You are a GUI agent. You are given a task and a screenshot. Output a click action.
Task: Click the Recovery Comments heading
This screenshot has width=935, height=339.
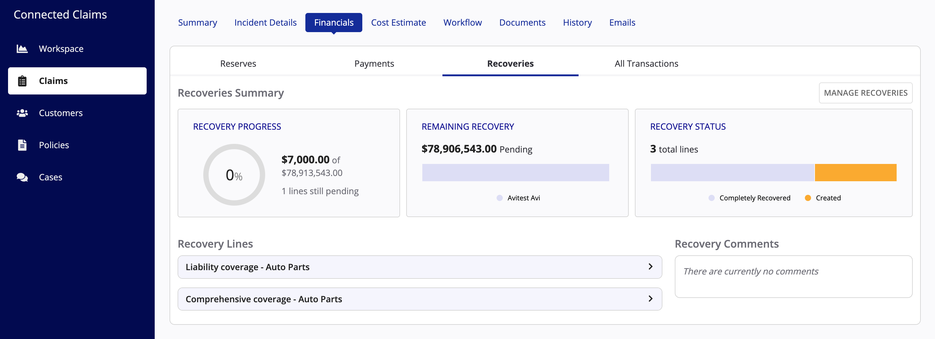(726, 244)
